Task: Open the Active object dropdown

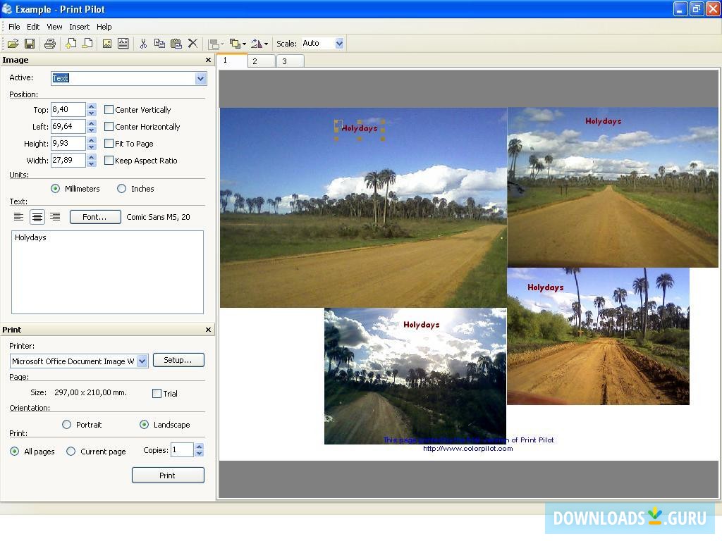Action: tap(200, 78)
